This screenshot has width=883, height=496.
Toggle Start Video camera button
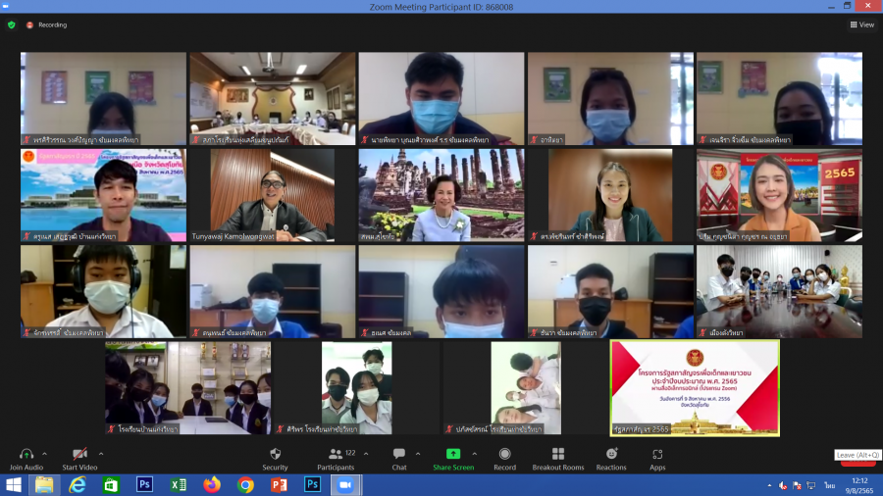point(80,458)
